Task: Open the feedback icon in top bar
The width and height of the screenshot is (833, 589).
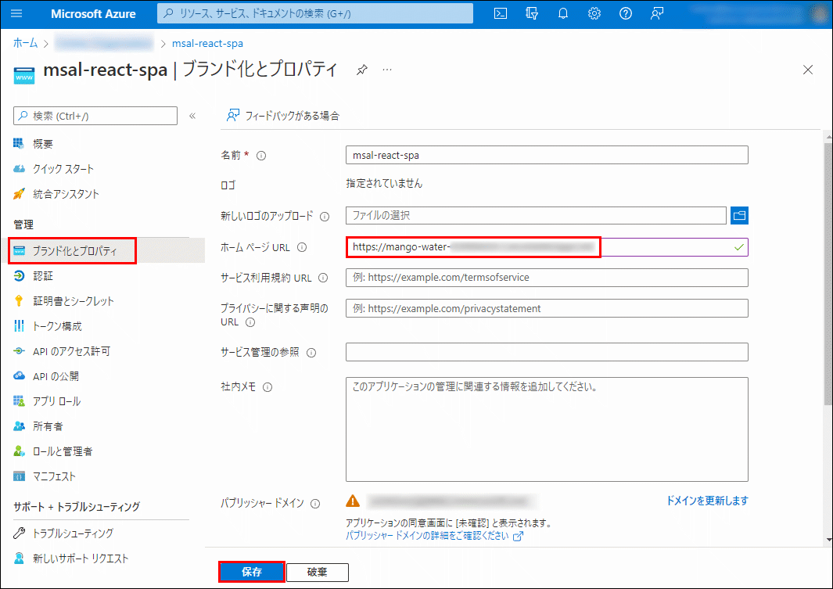Action: (657, 13)
